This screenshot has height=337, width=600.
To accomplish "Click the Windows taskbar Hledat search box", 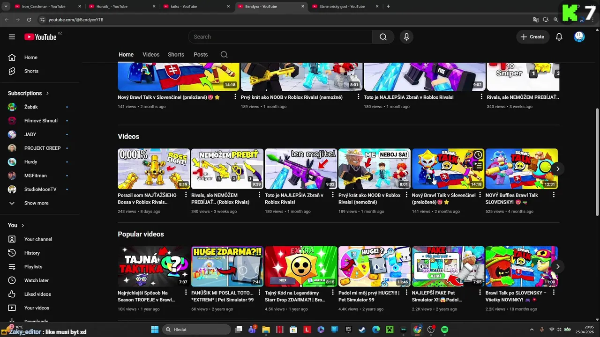I will [196, 330].
